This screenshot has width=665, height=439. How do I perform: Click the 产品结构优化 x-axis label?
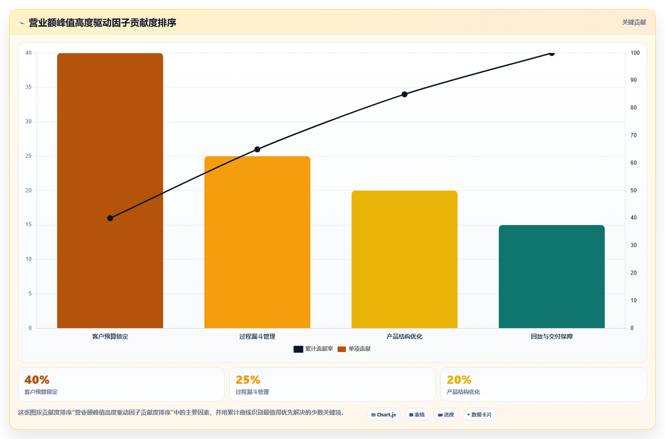pos(404,336)
